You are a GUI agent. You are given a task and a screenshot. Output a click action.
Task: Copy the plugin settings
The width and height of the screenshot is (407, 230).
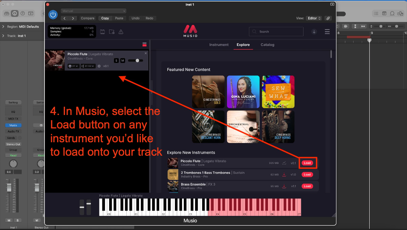(105, 18)
